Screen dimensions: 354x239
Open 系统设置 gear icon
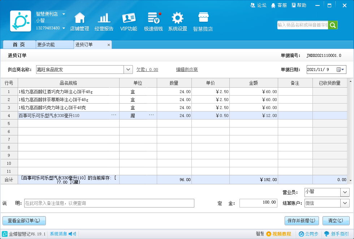pos(178,18)
